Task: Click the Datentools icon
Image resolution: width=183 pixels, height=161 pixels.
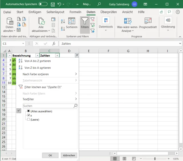Action: click(106, 21)
